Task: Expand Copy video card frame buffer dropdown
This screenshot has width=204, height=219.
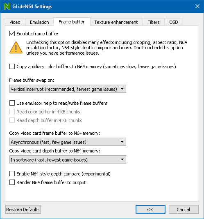Action: (68, 142)
